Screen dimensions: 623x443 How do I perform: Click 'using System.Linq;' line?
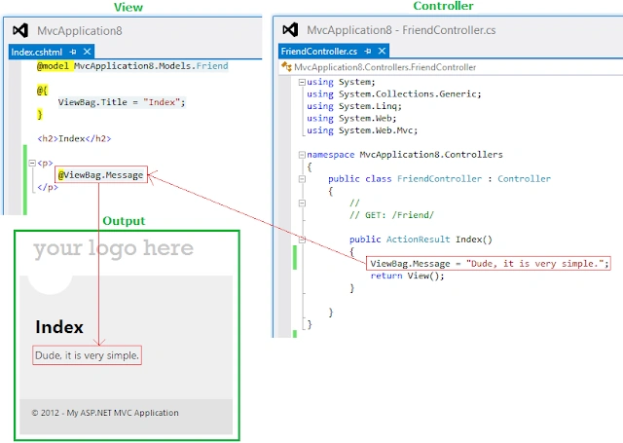[354, 106]
